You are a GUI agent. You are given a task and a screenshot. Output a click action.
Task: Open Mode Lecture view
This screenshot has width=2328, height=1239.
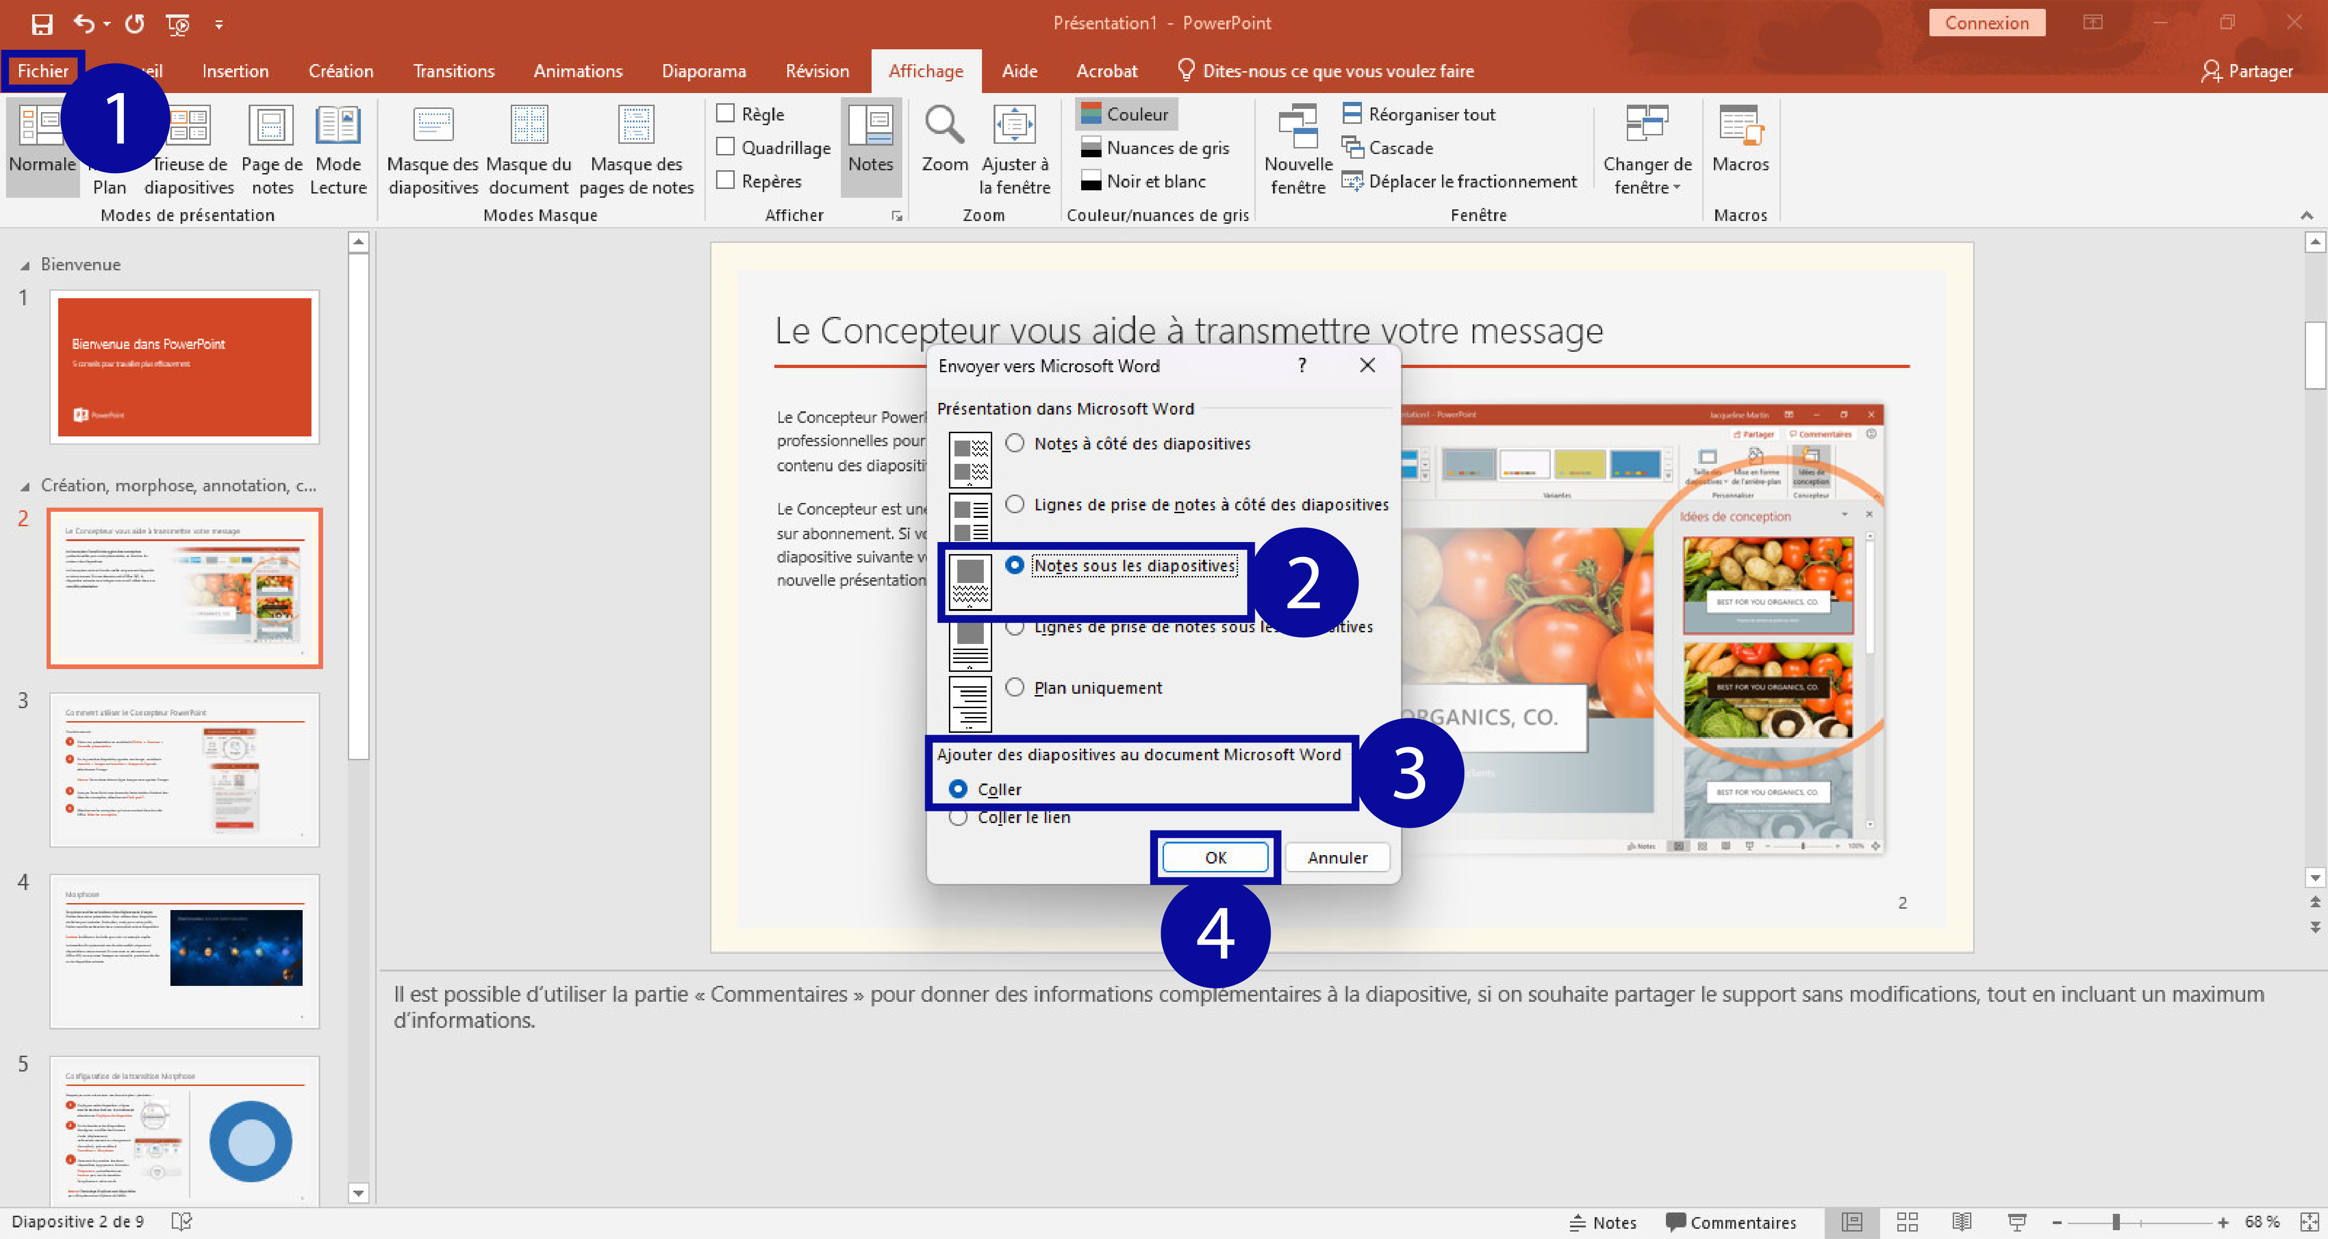[338, 127]
